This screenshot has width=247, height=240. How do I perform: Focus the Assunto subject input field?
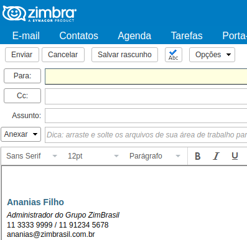click(x=146, y=116)
